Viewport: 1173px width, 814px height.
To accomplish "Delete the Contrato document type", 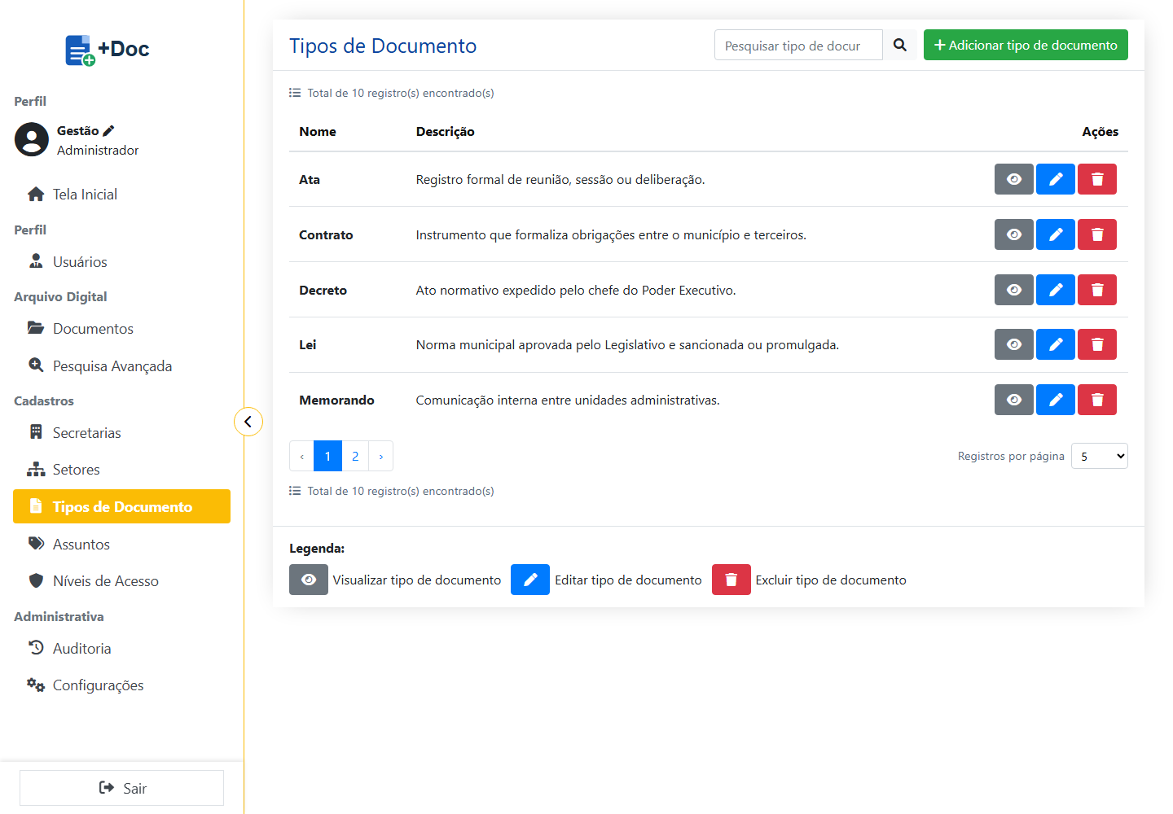I will pyautogui.click(x=1097, y=234).
